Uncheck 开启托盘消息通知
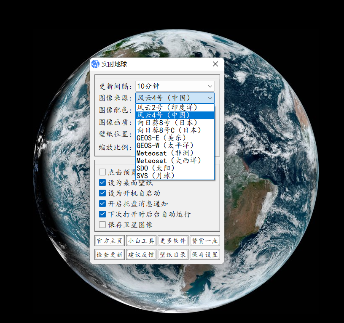Viewport: 344px width, 323px height. pyautogui.click(x=102, y=204)
